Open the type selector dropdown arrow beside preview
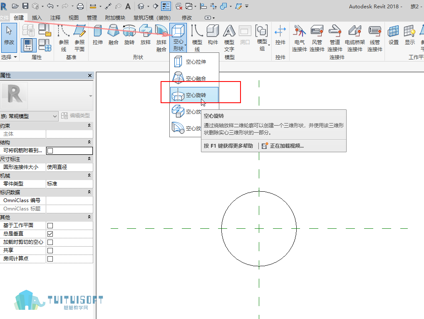424x319 pixels. (91, 96)
